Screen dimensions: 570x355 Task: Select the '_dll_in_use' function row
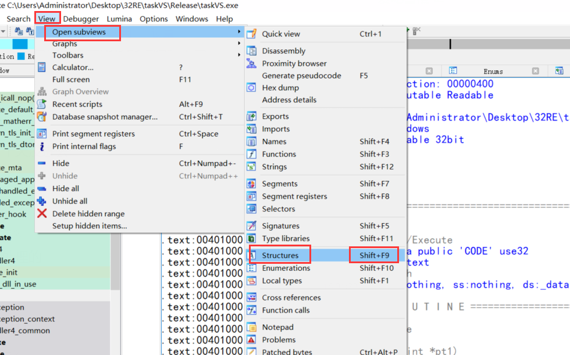click(55, 284)
